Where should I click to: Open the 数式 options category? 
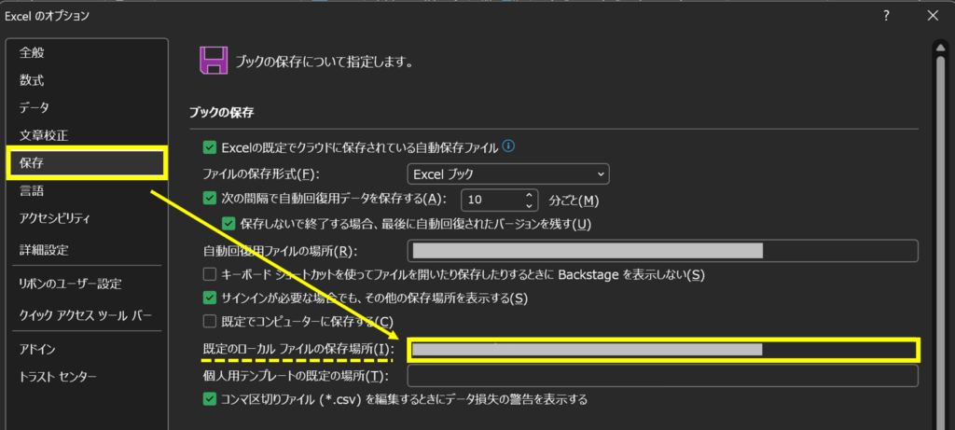tap(32, 80)
